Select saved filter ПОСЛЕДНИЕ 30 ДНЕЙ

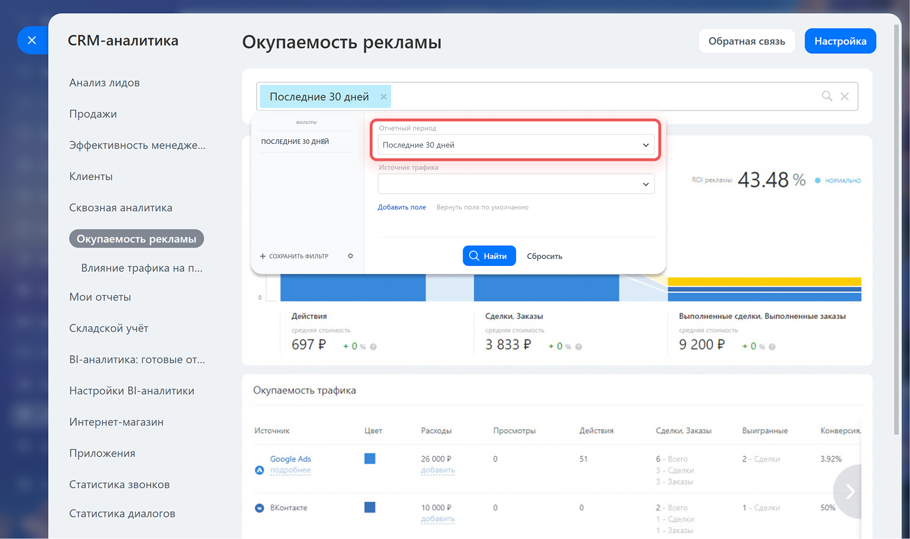pos(295,141)
